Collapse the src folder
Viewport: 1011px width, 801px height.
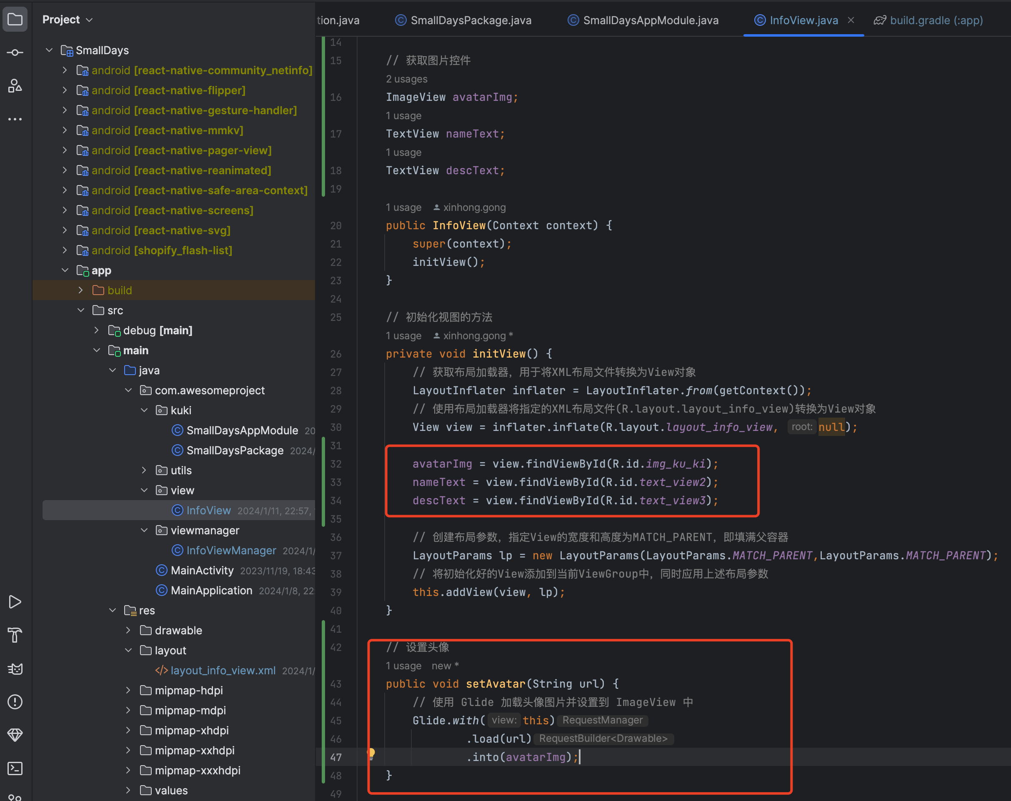tap(81, 310)
